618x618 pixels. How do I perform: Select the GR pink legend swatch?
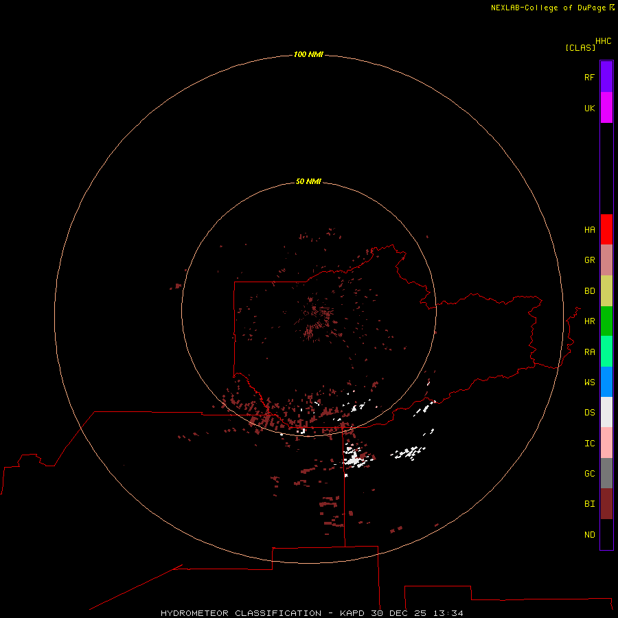(x=606, y=260)
